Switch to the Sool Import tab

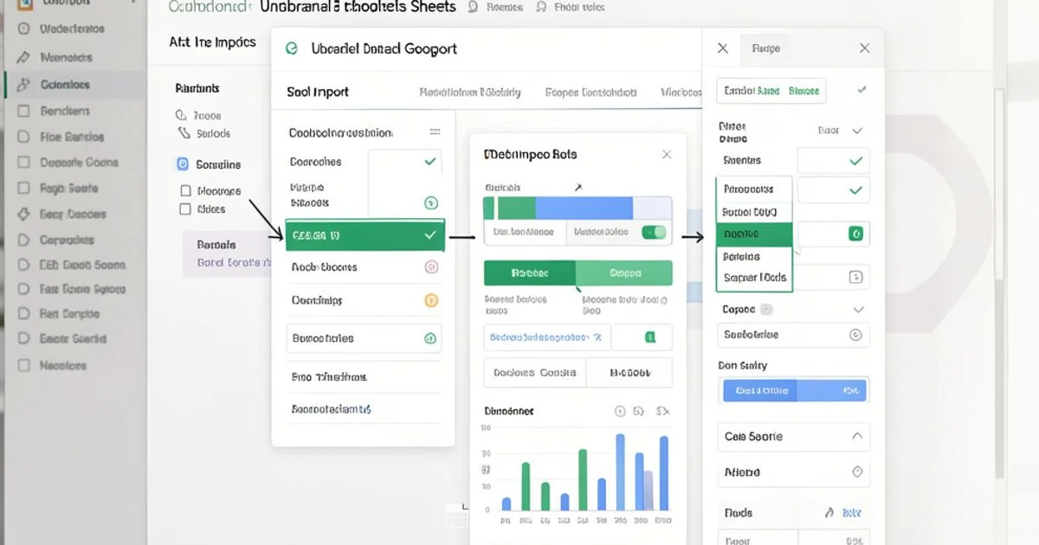[319, 92]
